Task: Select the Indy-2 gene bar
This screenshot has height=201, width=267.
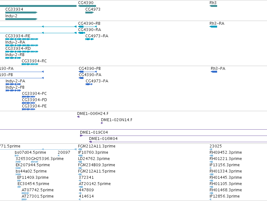Action: 21,19
